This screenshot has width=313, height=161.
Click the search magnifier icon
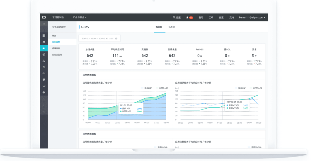[x=174, y=18]
